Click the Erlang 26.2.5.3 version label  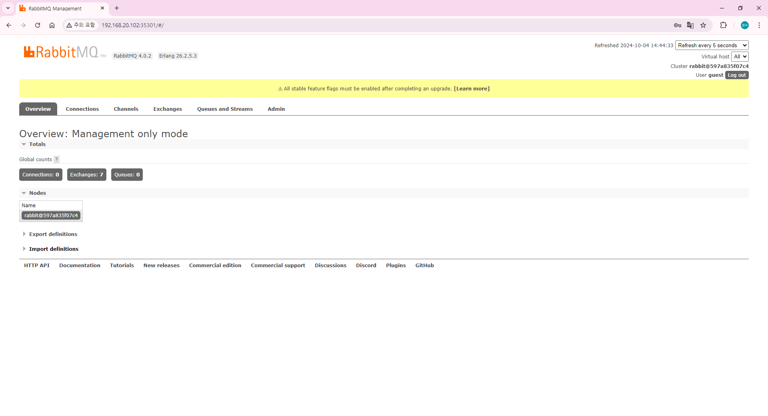pyautogui.click(x=178, y=56)
